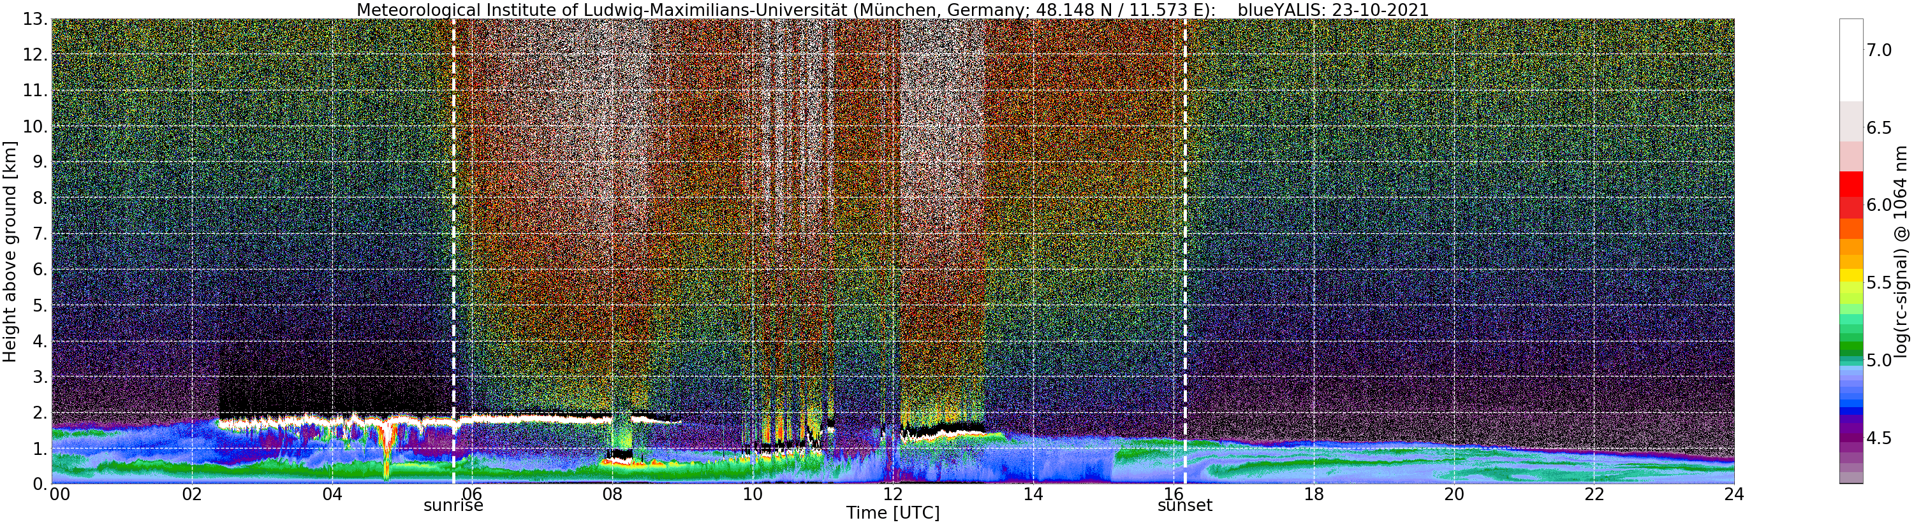
Task: Click the colorbar tick value 6.5
Action: click(1879, 127)
